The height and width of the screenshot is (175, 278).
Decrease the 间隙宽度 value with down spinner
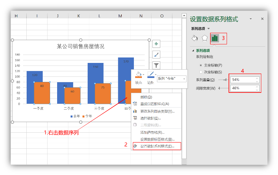[x=257, y=90]
